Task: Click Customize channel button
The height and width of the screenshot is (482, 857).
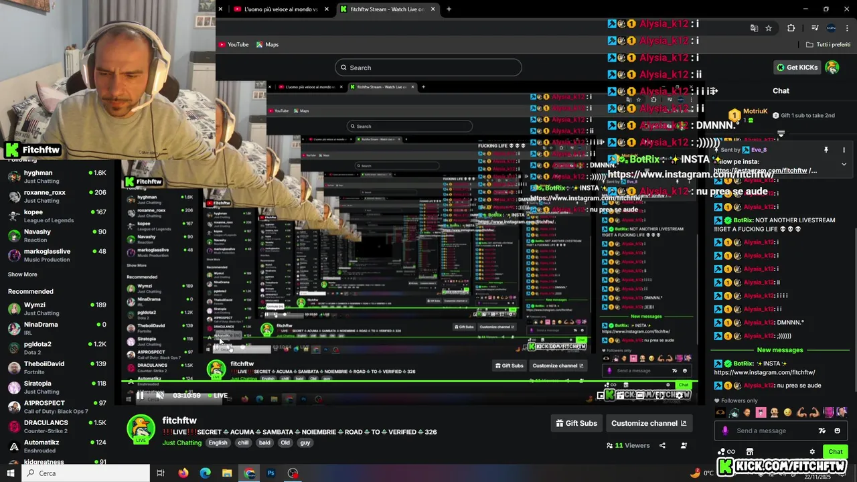Action: pos(649,423)
